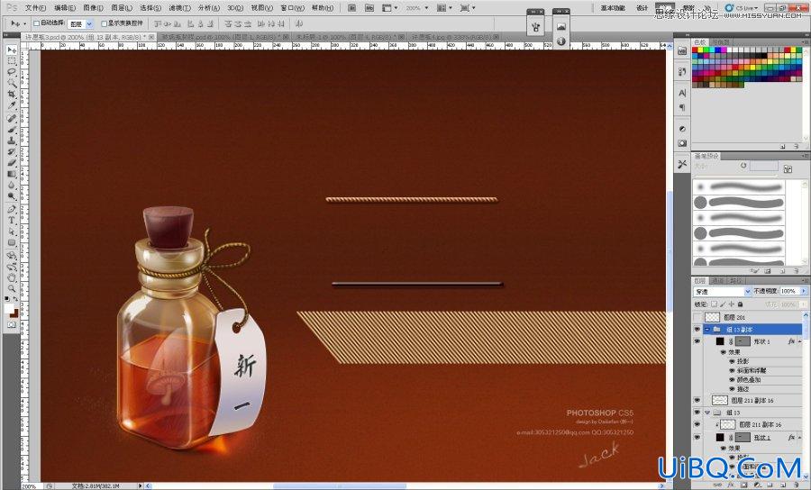811x490 pixels.
Task: Select the Hand tool
Action: click(12, 277)
